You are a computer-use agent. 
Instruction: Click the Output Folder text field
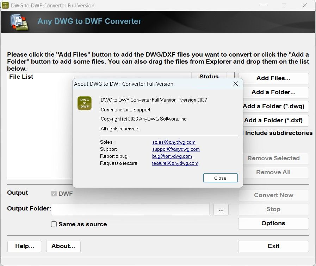coord(130,209)
